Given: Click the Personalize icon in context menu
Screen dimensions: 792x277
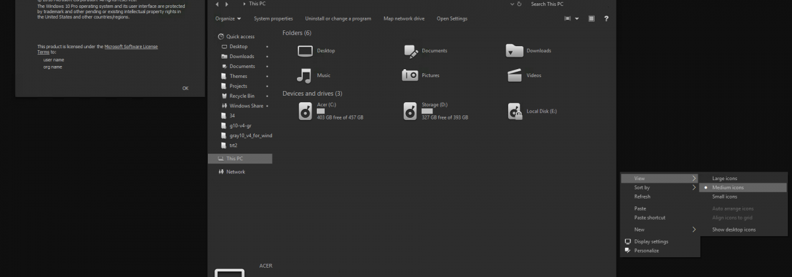Looking at the screenshot, I should [628, 251].
